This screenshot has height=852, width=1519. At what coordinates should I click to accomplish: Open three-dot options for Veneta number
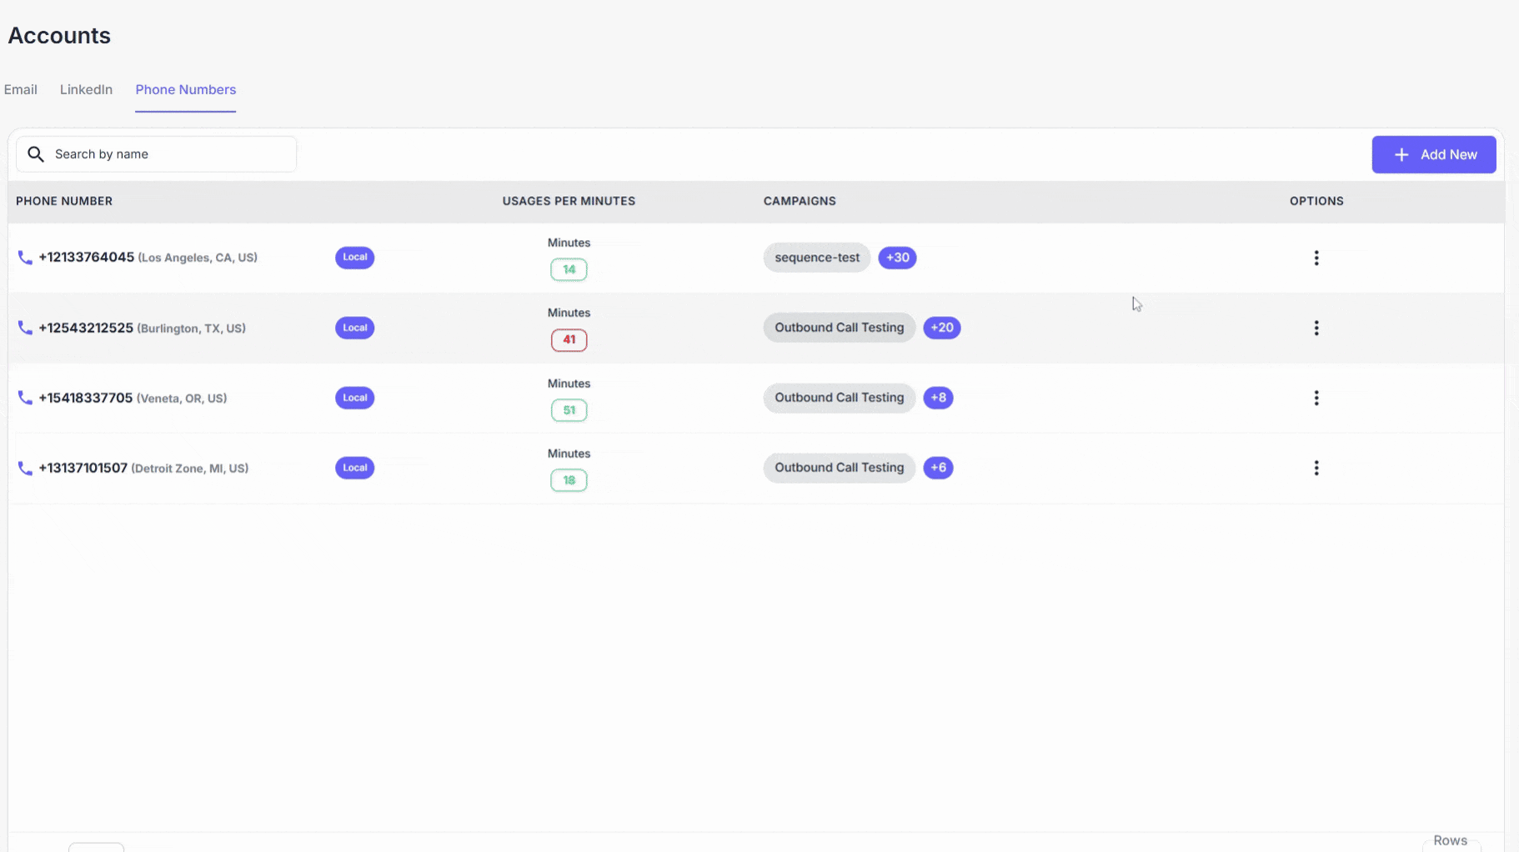click(1316, 398)
